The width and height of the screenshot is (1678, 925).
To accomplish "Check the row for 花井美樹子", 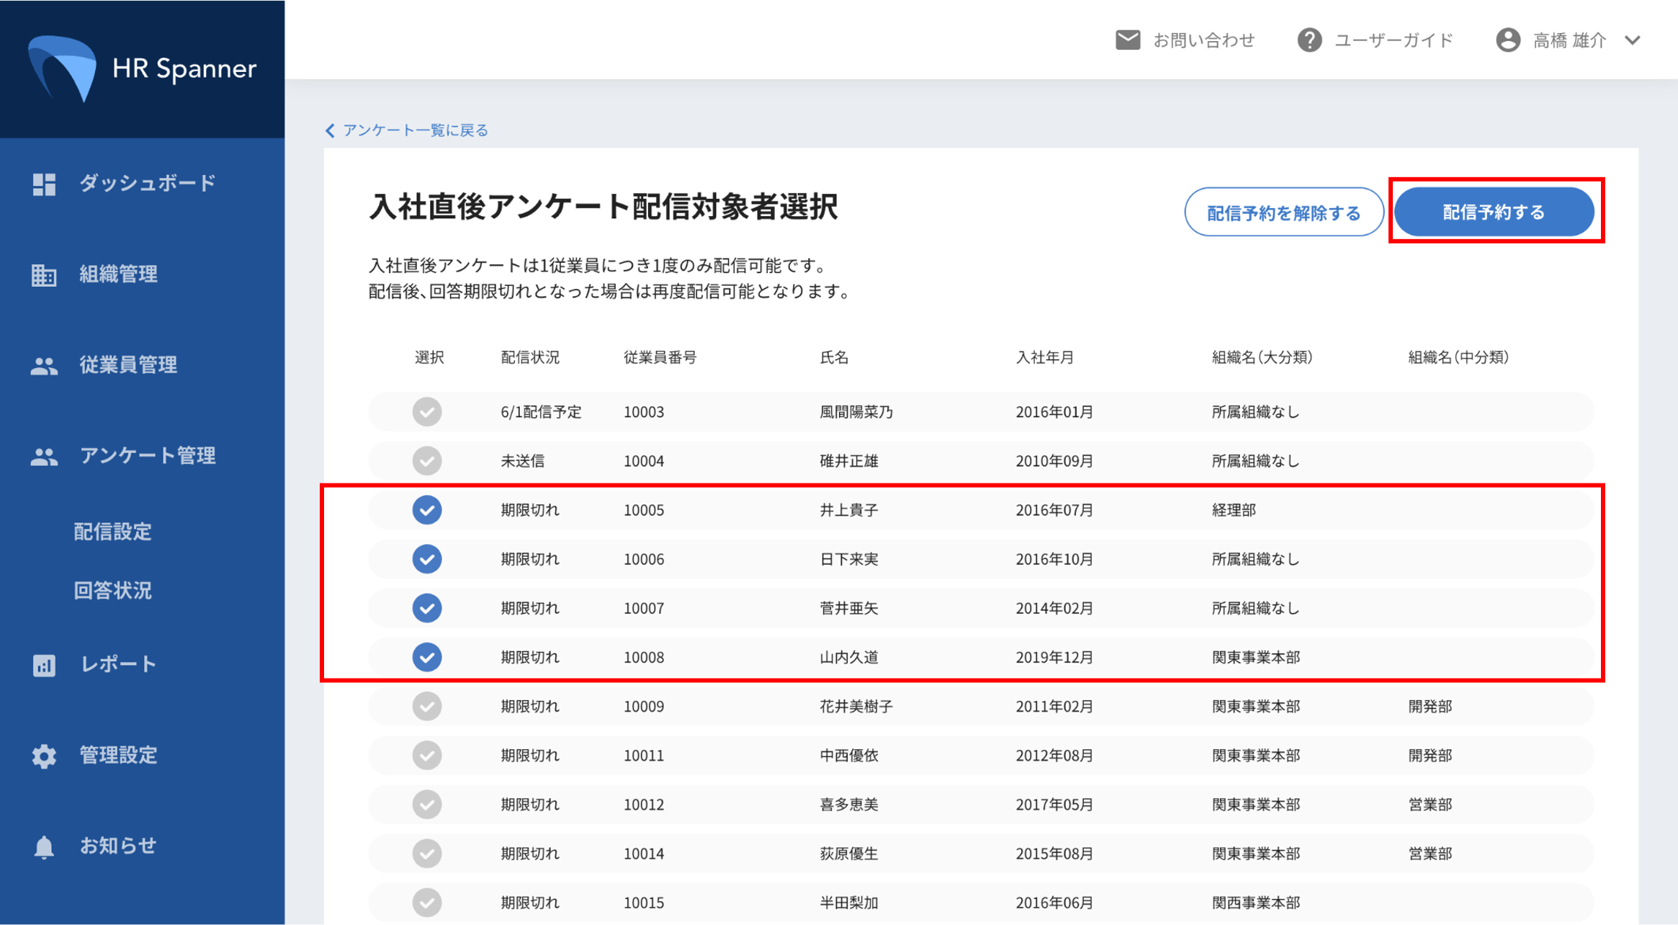I will pos(427,707).
